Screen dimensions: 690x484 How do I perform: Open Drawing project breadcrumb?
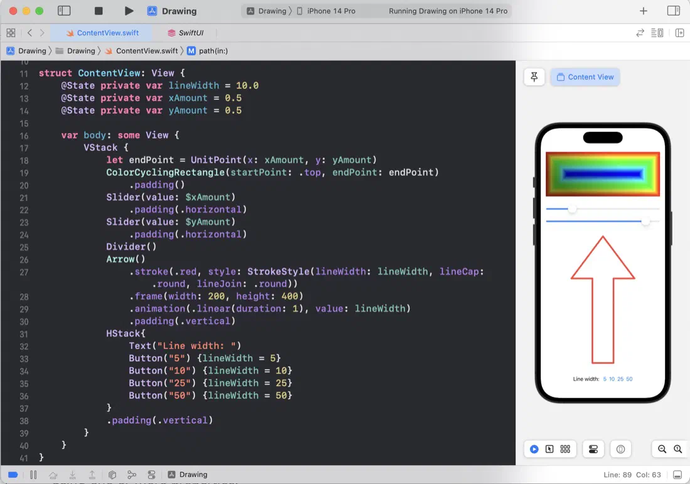(26, 51)
